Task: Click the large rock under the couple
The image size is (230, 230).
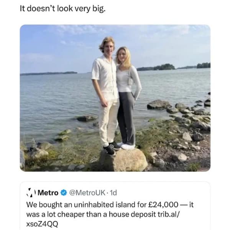Action: point(123,159)
